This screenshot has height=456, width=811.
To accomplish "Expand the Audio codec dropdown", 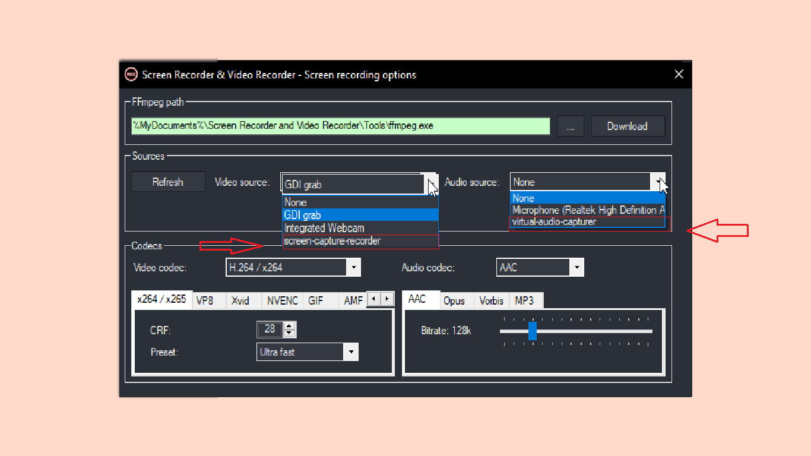I will pos(577,268).
